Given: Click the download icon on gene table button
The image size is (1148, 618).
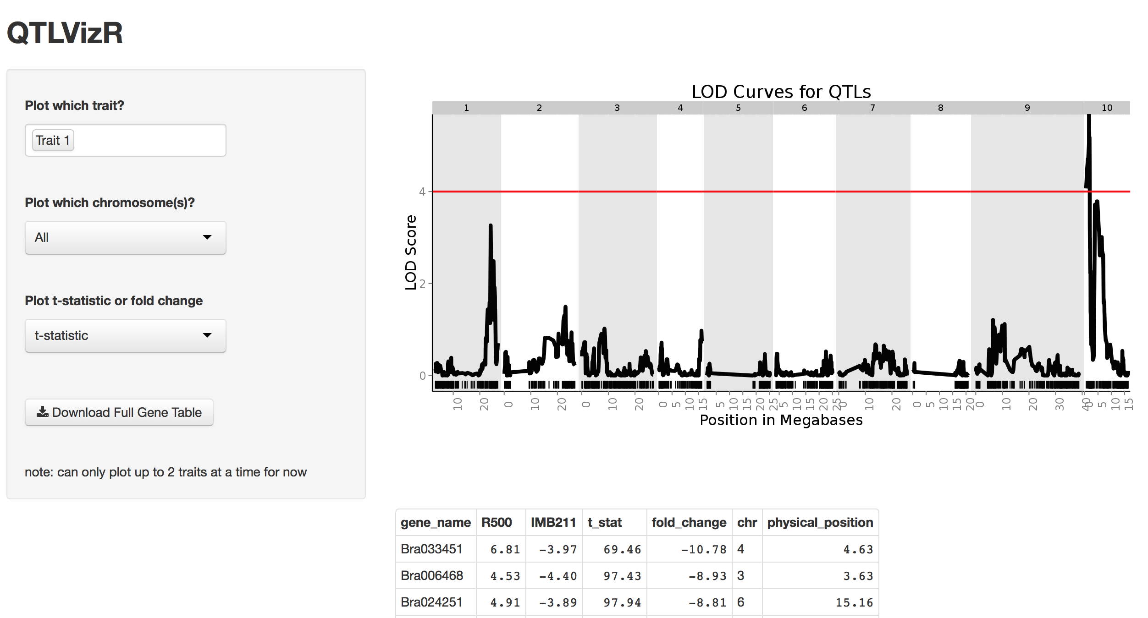Looking at the screenshot, I should pyautogui.click(x=42, y=412).
